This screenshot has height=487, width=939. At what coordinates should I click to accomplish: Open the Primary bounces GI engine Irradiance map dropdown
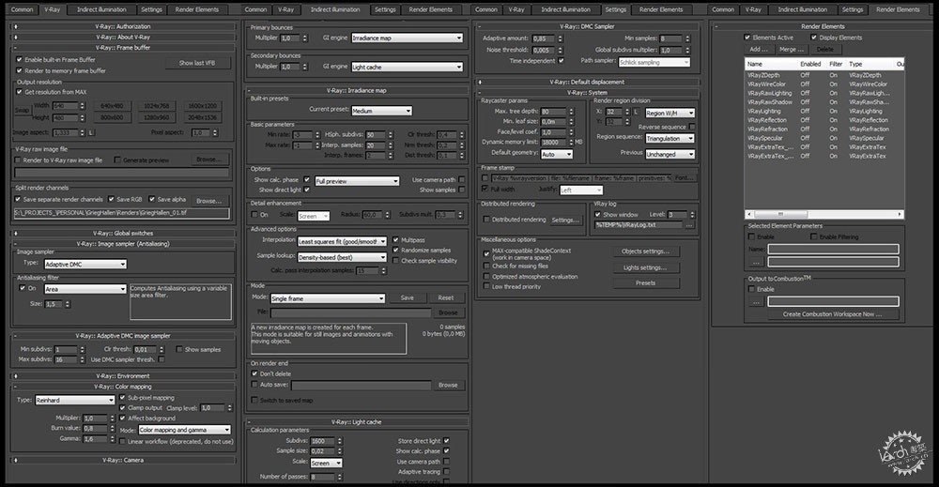point(407,38)
